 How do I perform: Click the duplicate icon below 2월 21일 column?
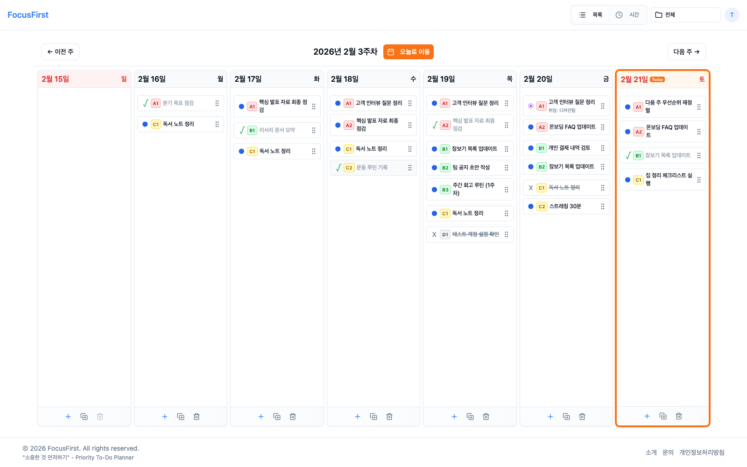pyautogui.click(x=663, y=416)
